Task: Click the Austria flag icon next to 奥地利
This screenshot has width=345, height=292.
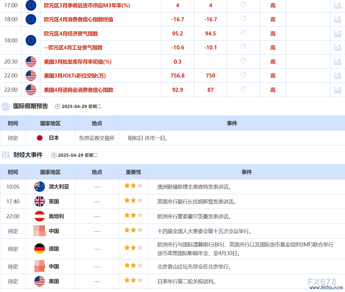Action: coord(39,216)
